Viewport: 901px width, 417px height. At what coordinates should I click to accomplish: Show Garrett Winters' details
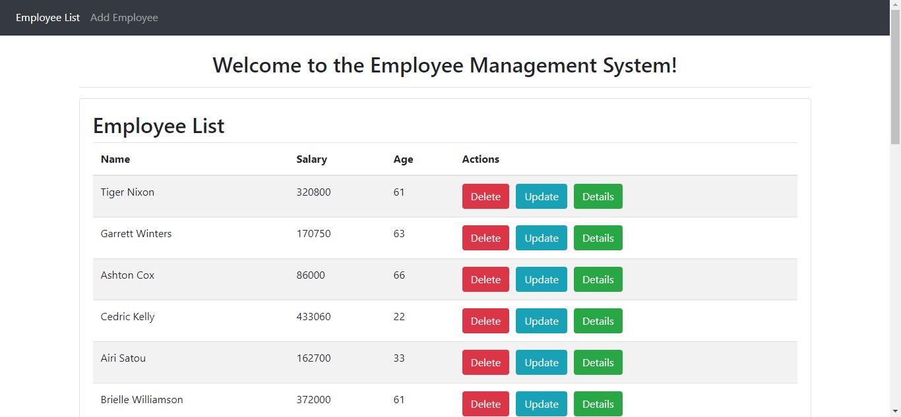click(598, 238)
